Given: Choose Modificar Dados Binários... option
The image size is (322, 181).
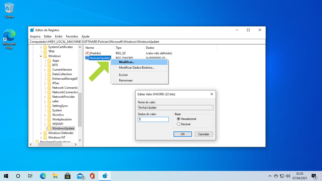Looking at the screenshot, I should (x=139, y=68).
